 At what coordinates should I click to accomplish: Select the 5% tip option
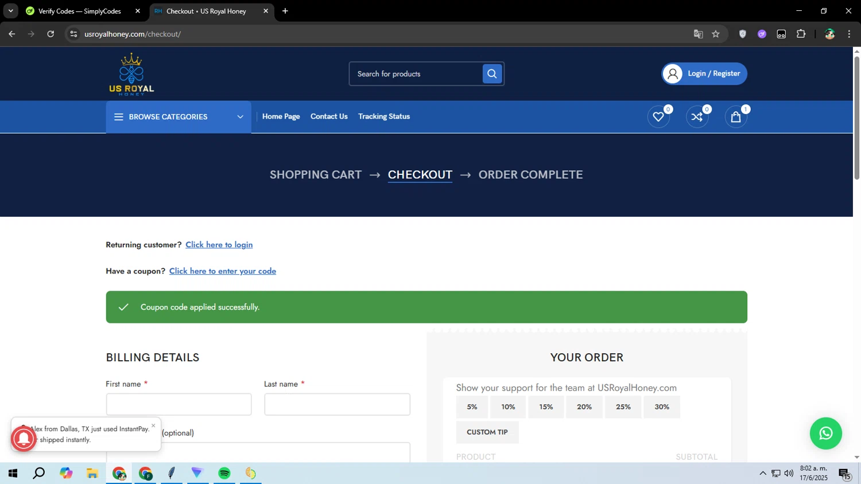(472, 407)
